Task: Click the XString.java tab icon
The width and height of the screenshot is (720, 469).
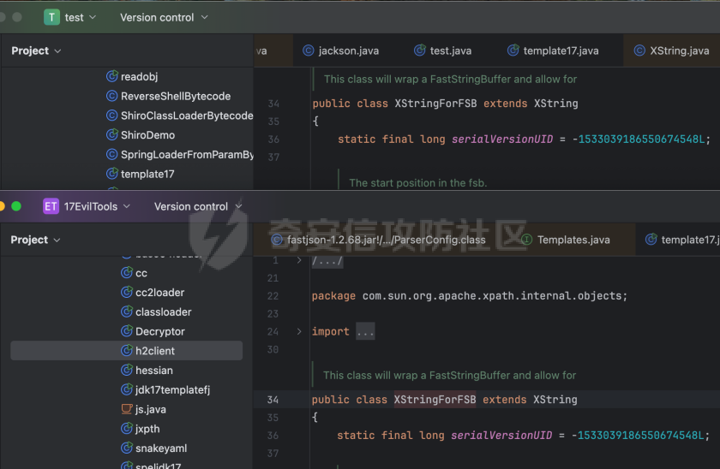Action: click(x=639, y=50)
